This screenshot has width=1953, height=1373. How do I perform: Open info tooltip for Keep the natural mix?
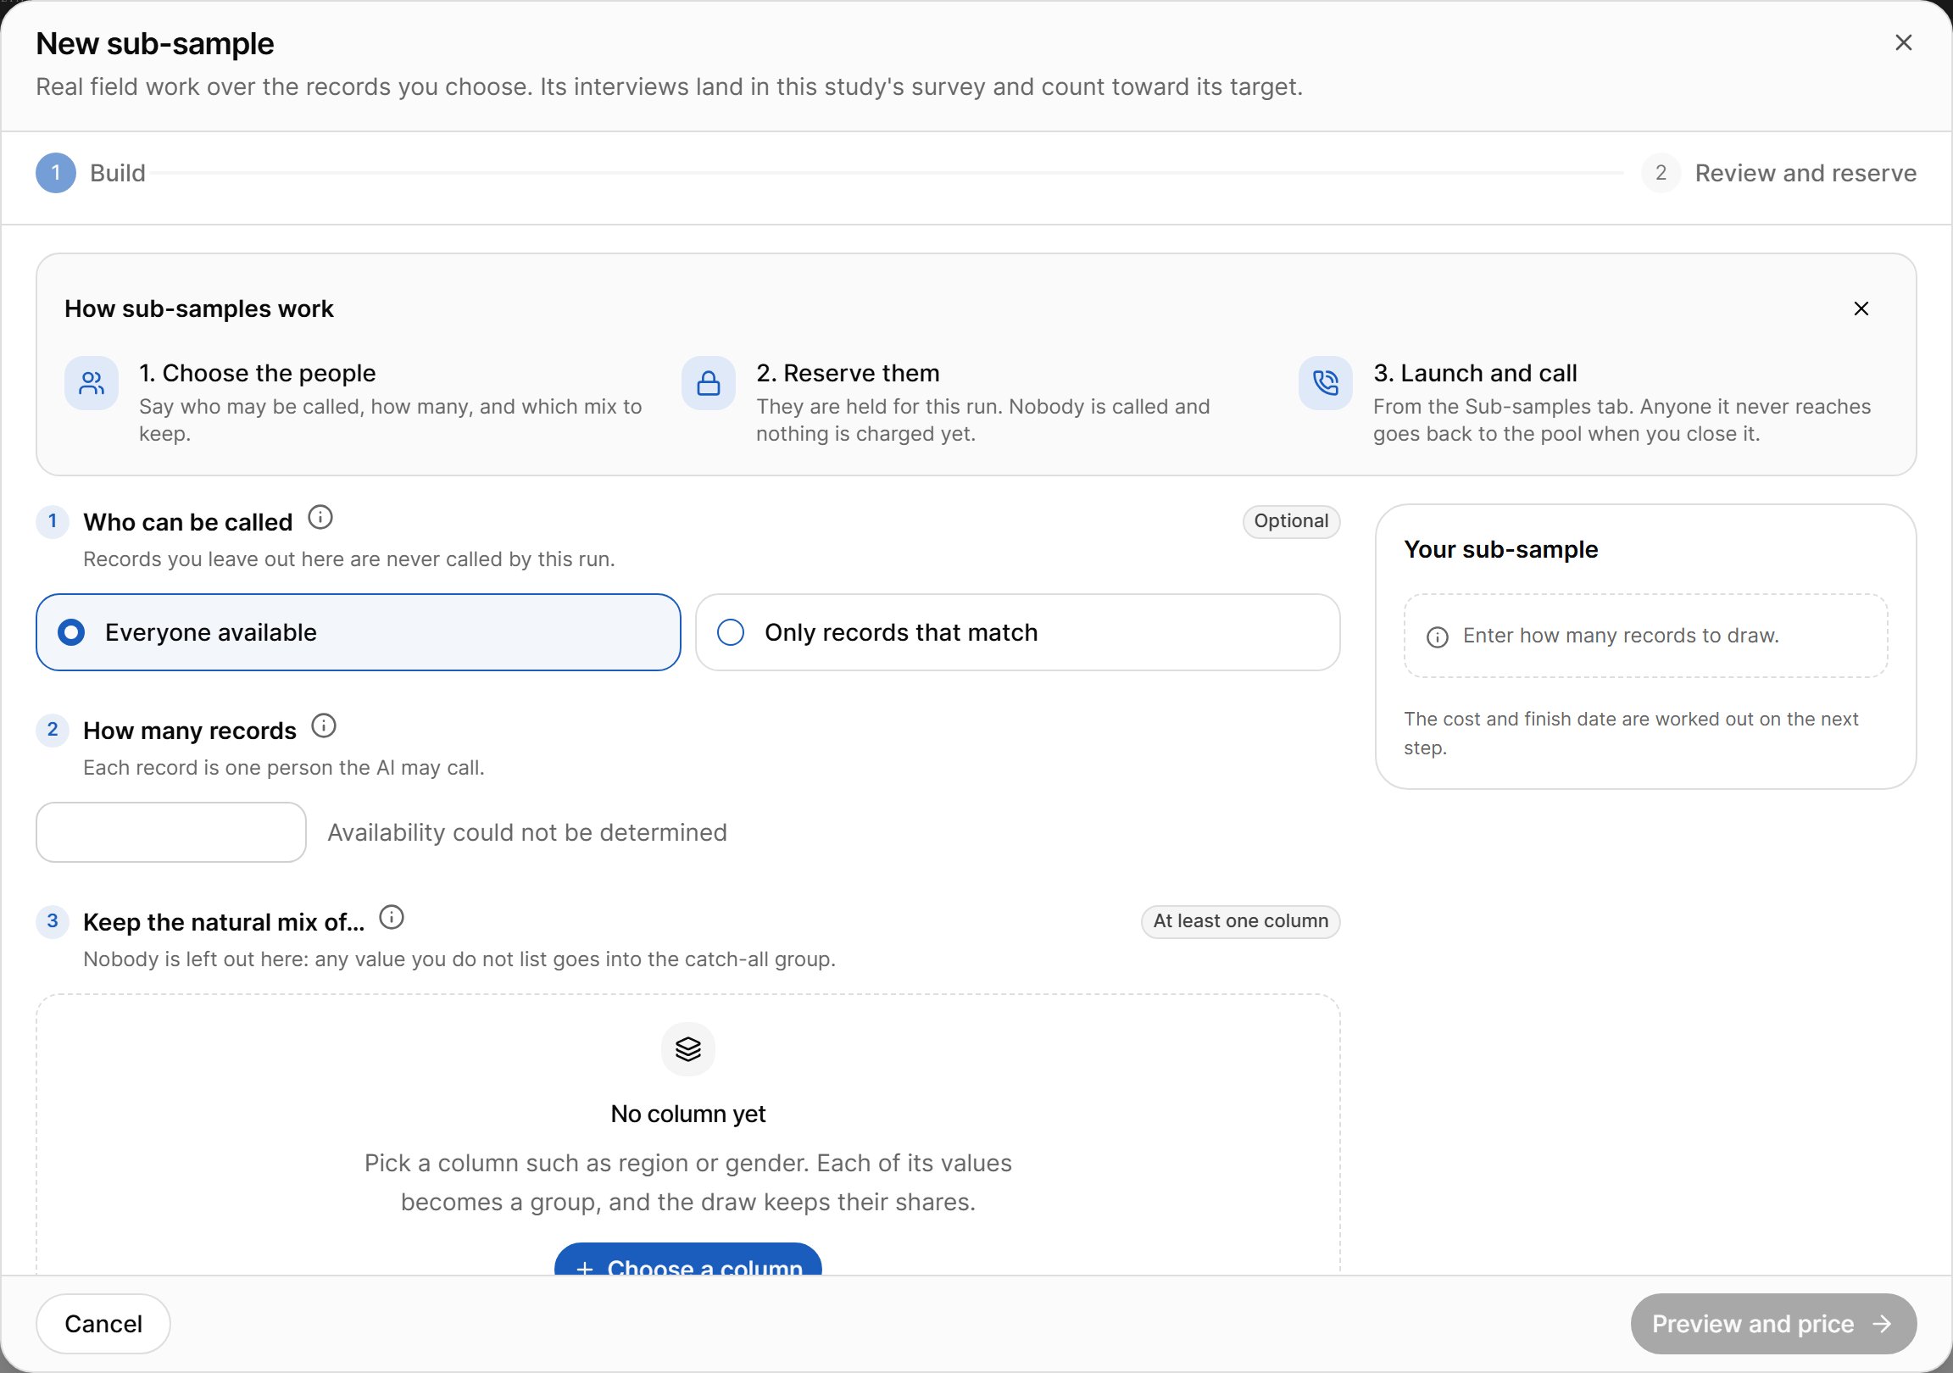click(392, 917)
